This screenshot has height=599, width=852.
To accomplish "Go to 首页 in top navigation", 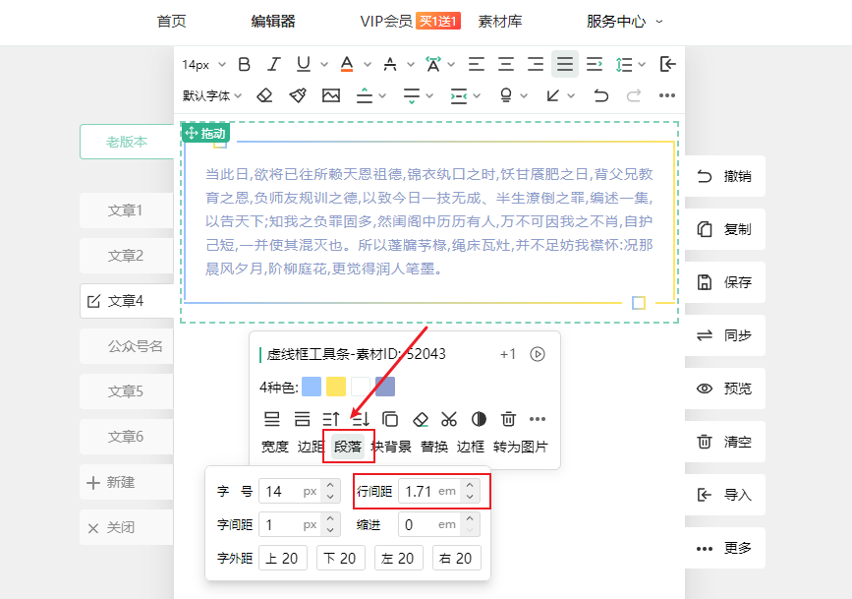I will click(172, 22).
